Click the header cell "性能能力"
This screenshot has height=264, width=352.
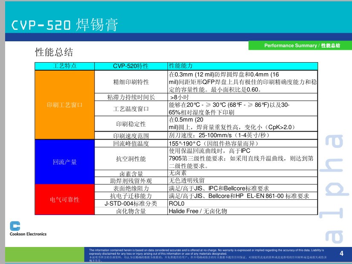click(242, 66)
